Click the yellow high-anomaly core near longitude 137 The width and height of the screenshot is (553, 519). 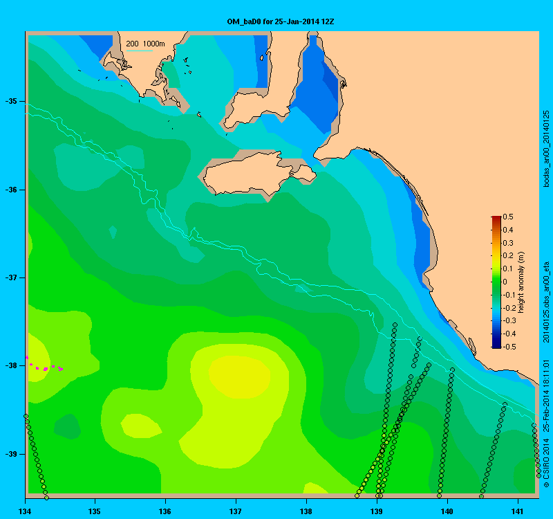(x=240, y=376)
